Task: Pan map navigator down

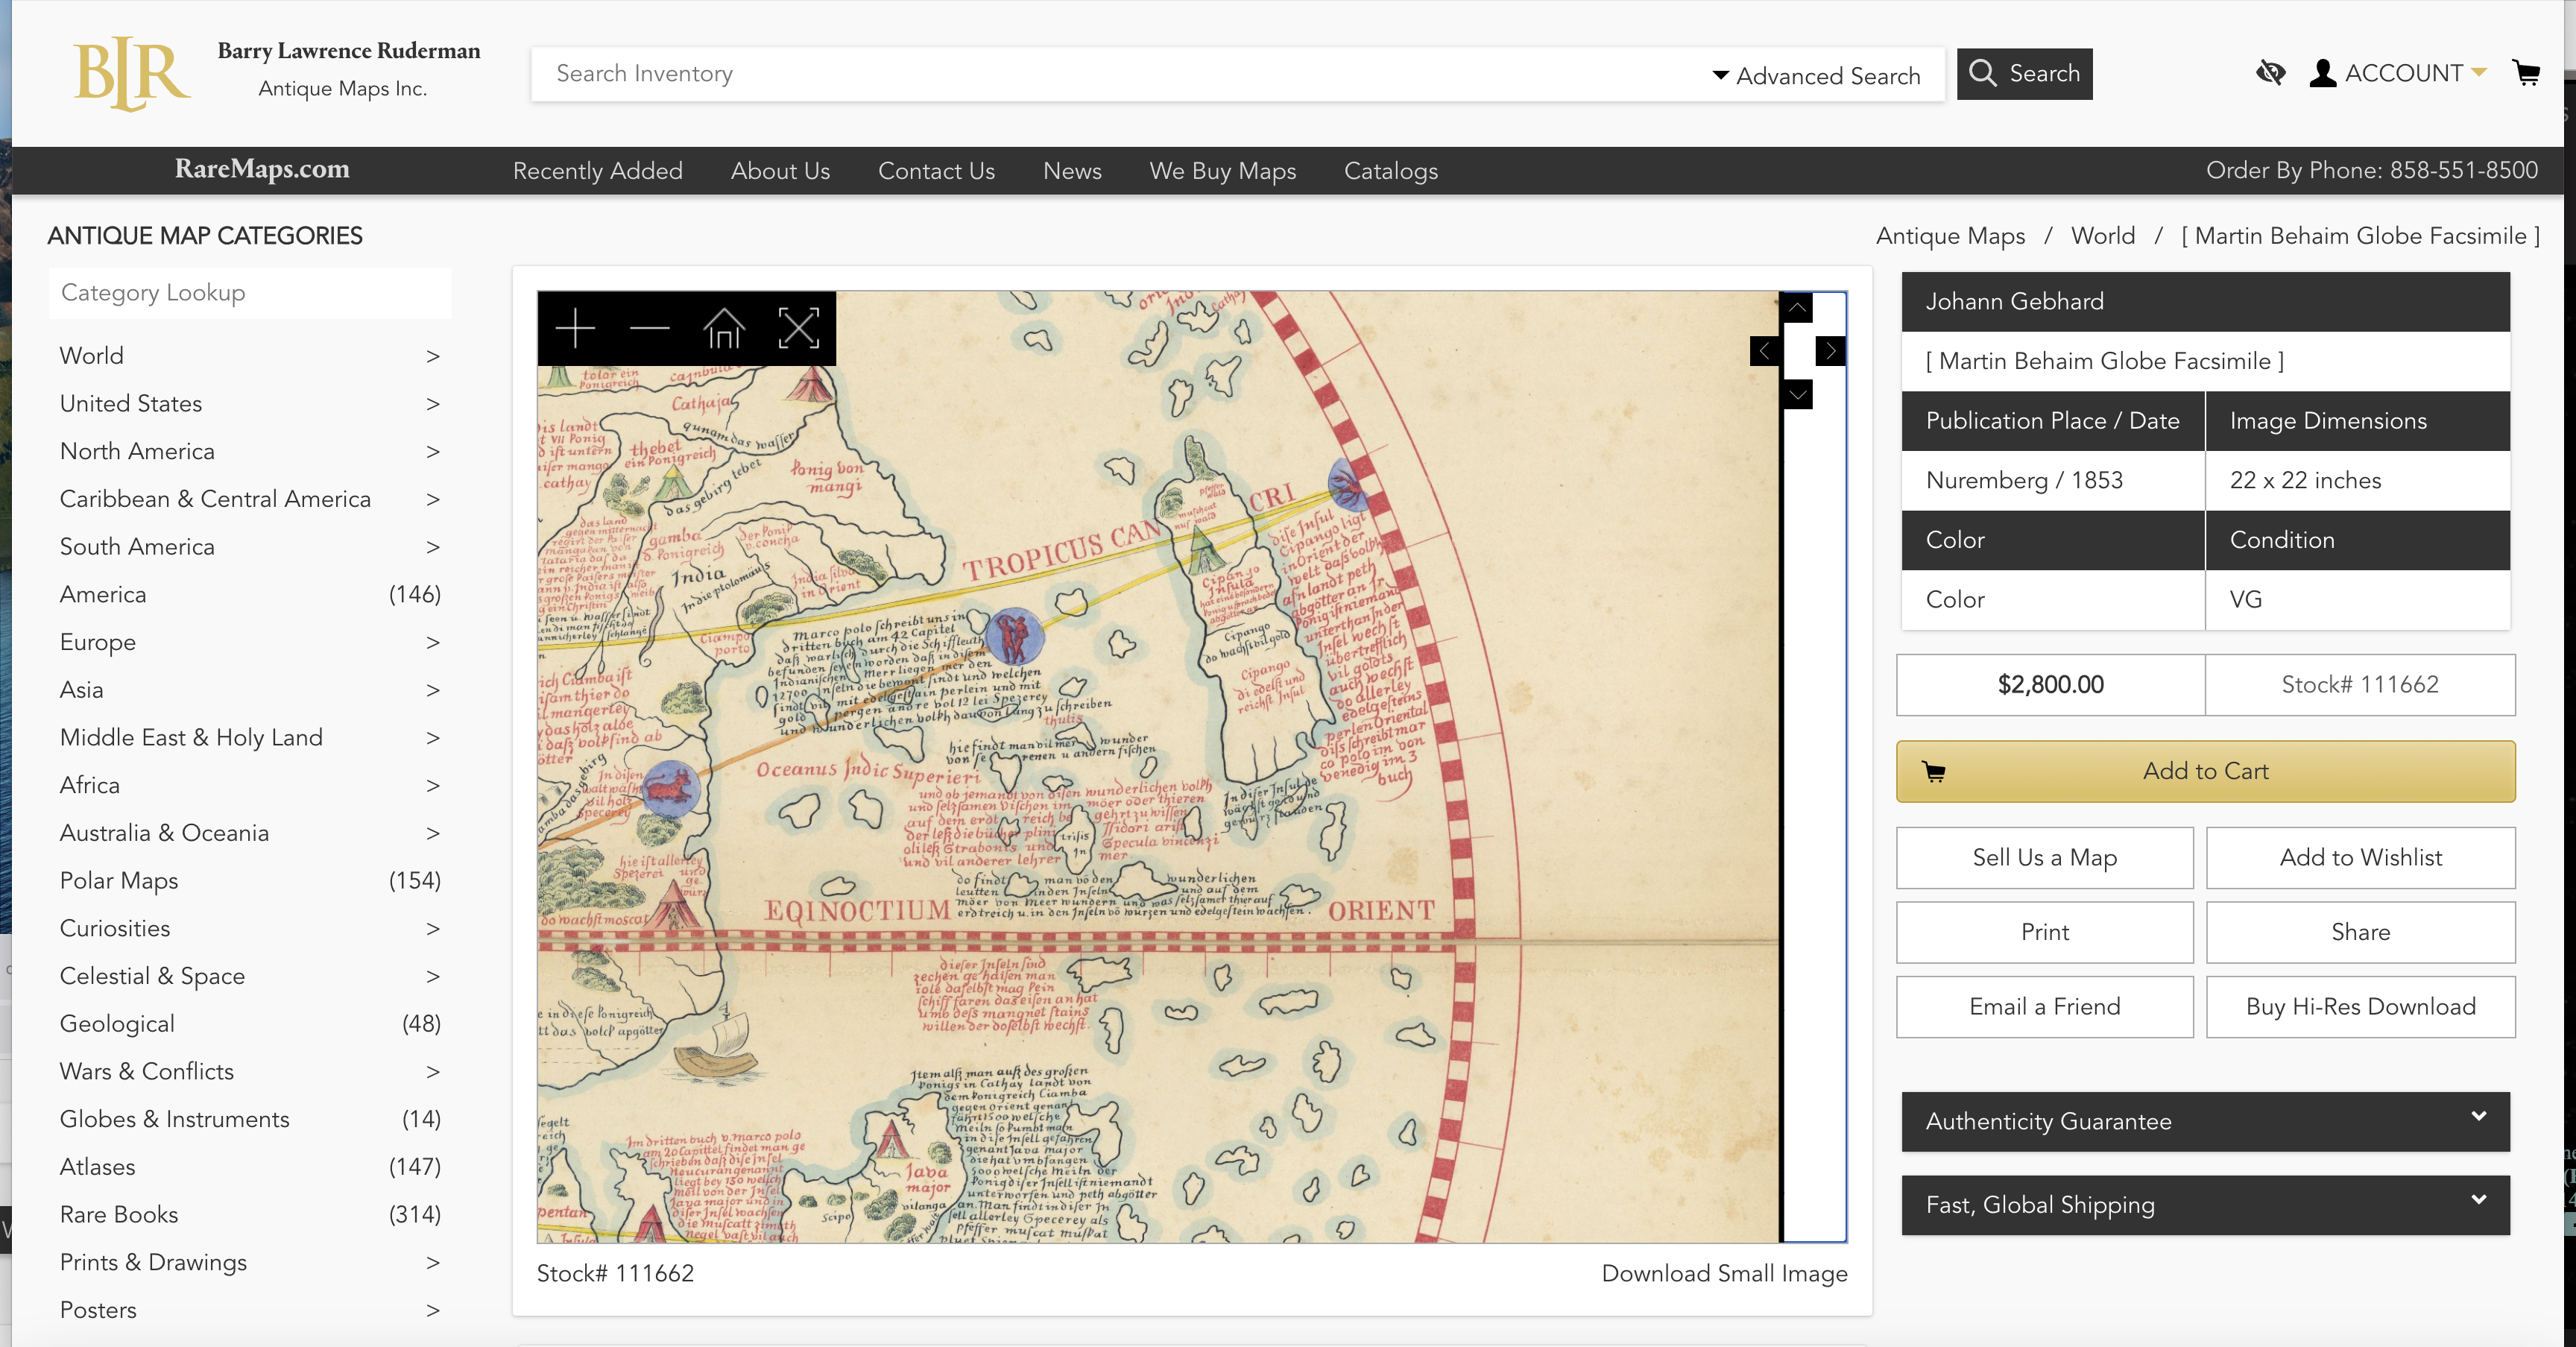Action: click(x=1797, y=394)
